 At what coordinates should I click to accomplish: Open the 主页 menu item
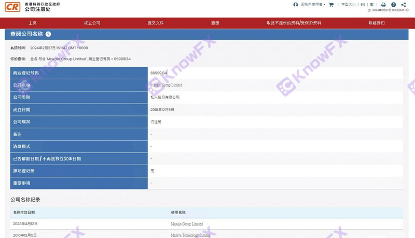click(33, 23)
